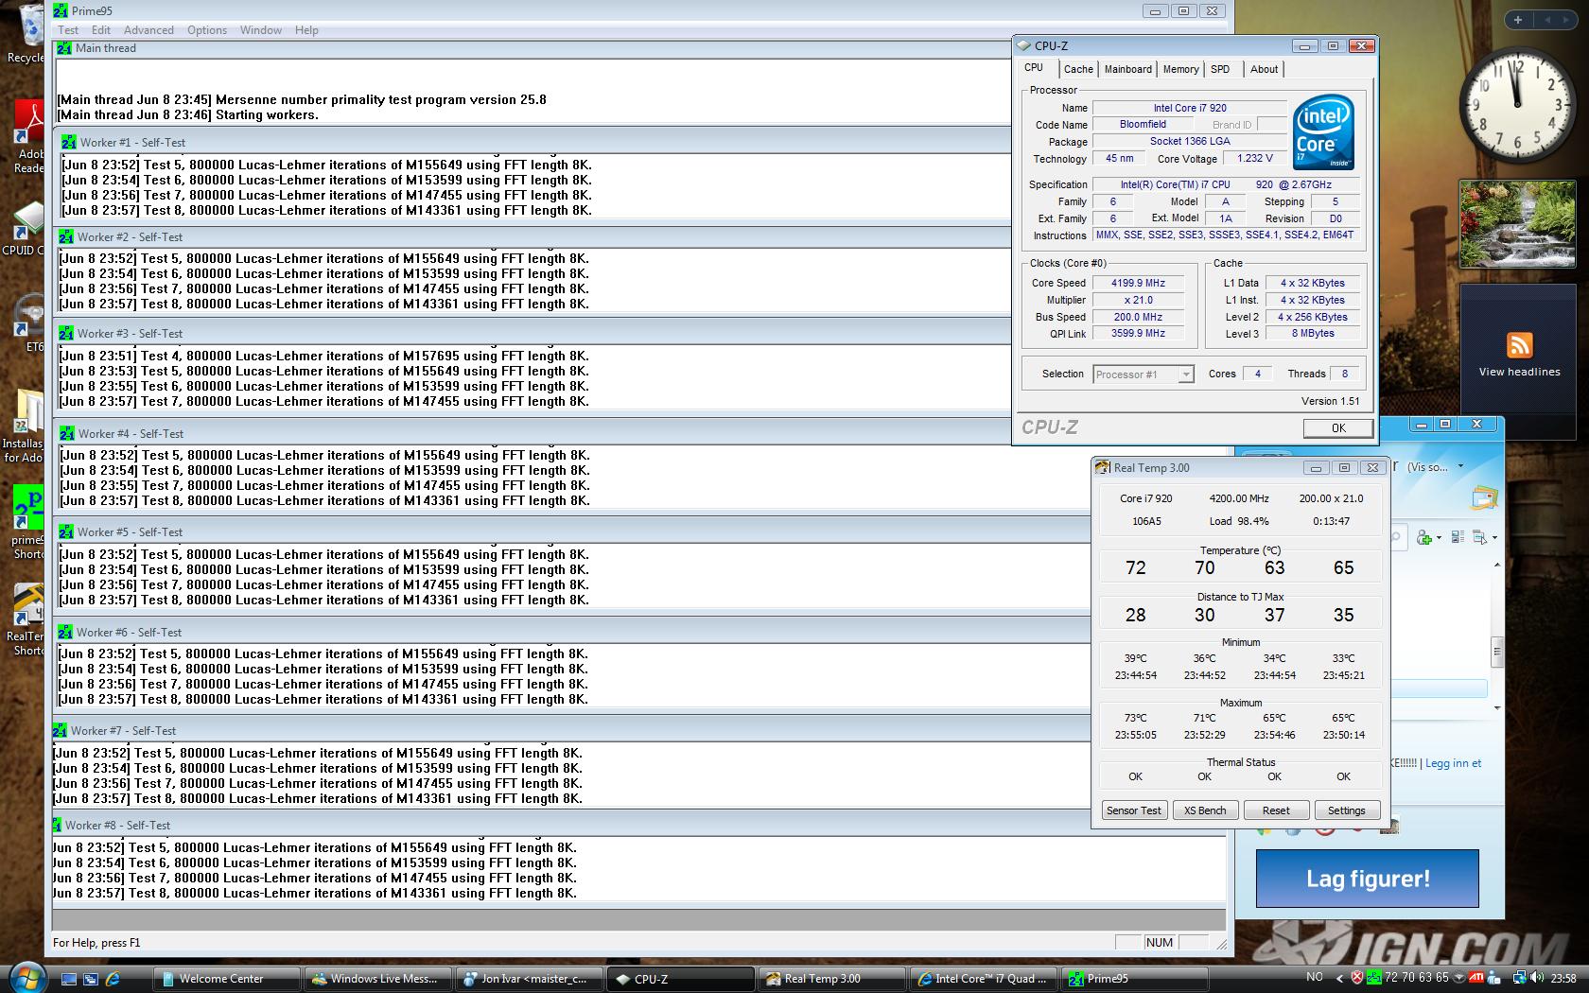Click Switch between windows in Quick Launch
This screenshot has height=993, width=1589.
91,979
